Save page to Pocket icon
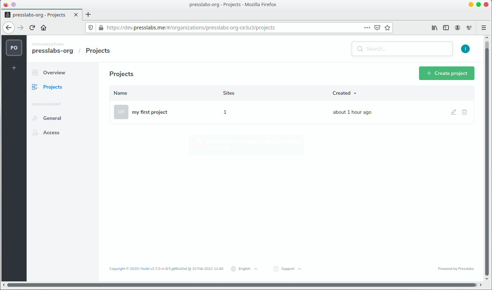This screenshot has height=290, width=492. pyautogui.click(x=377, y=28)
